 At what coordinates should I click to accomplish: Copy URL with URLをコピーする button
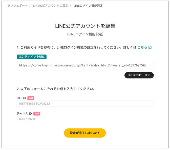[x=139, y=75]
